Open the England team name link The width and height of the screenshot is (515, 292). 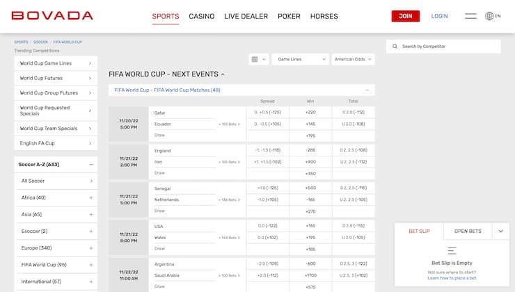[x=163, y=151]
